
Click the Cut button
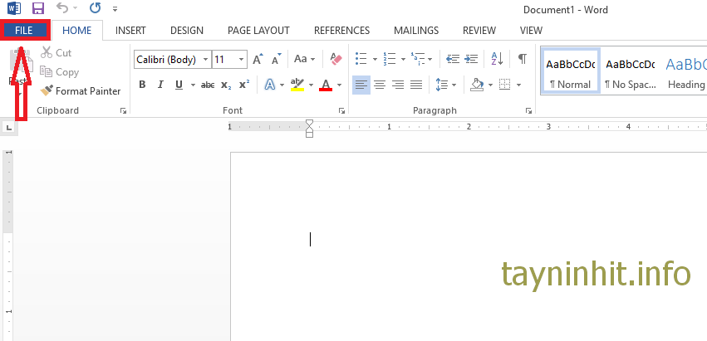click(x=56, y=53)
